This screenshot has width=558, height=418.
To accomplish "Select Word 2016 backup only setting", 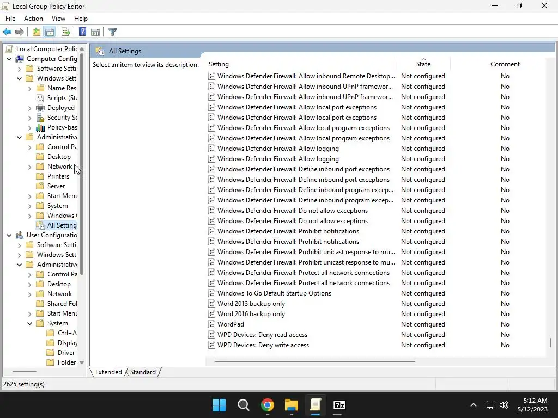I will click(x=251, y=314).
